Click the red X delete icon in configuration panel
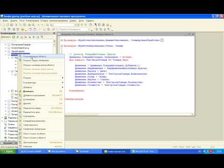Image resolution: width=224 pixels, height=168 pixels. pyautogui.click(x=26, y=37)
